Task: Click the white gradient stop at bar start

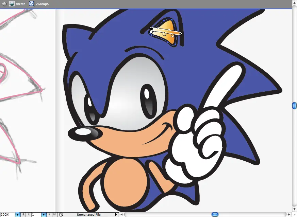Action: (x=151, y=32)
